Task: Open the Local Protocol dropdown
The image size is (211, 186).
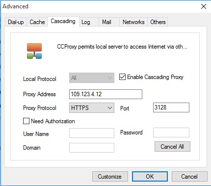Action: (92, 78)
